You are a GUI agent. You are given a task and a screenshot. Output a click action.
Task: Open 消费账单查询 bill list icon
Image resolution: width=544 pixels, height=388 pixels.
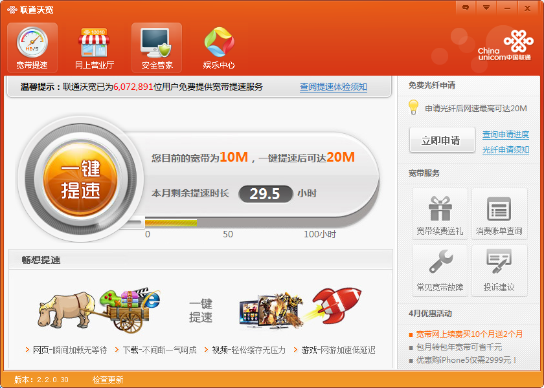tap(499, 214)
